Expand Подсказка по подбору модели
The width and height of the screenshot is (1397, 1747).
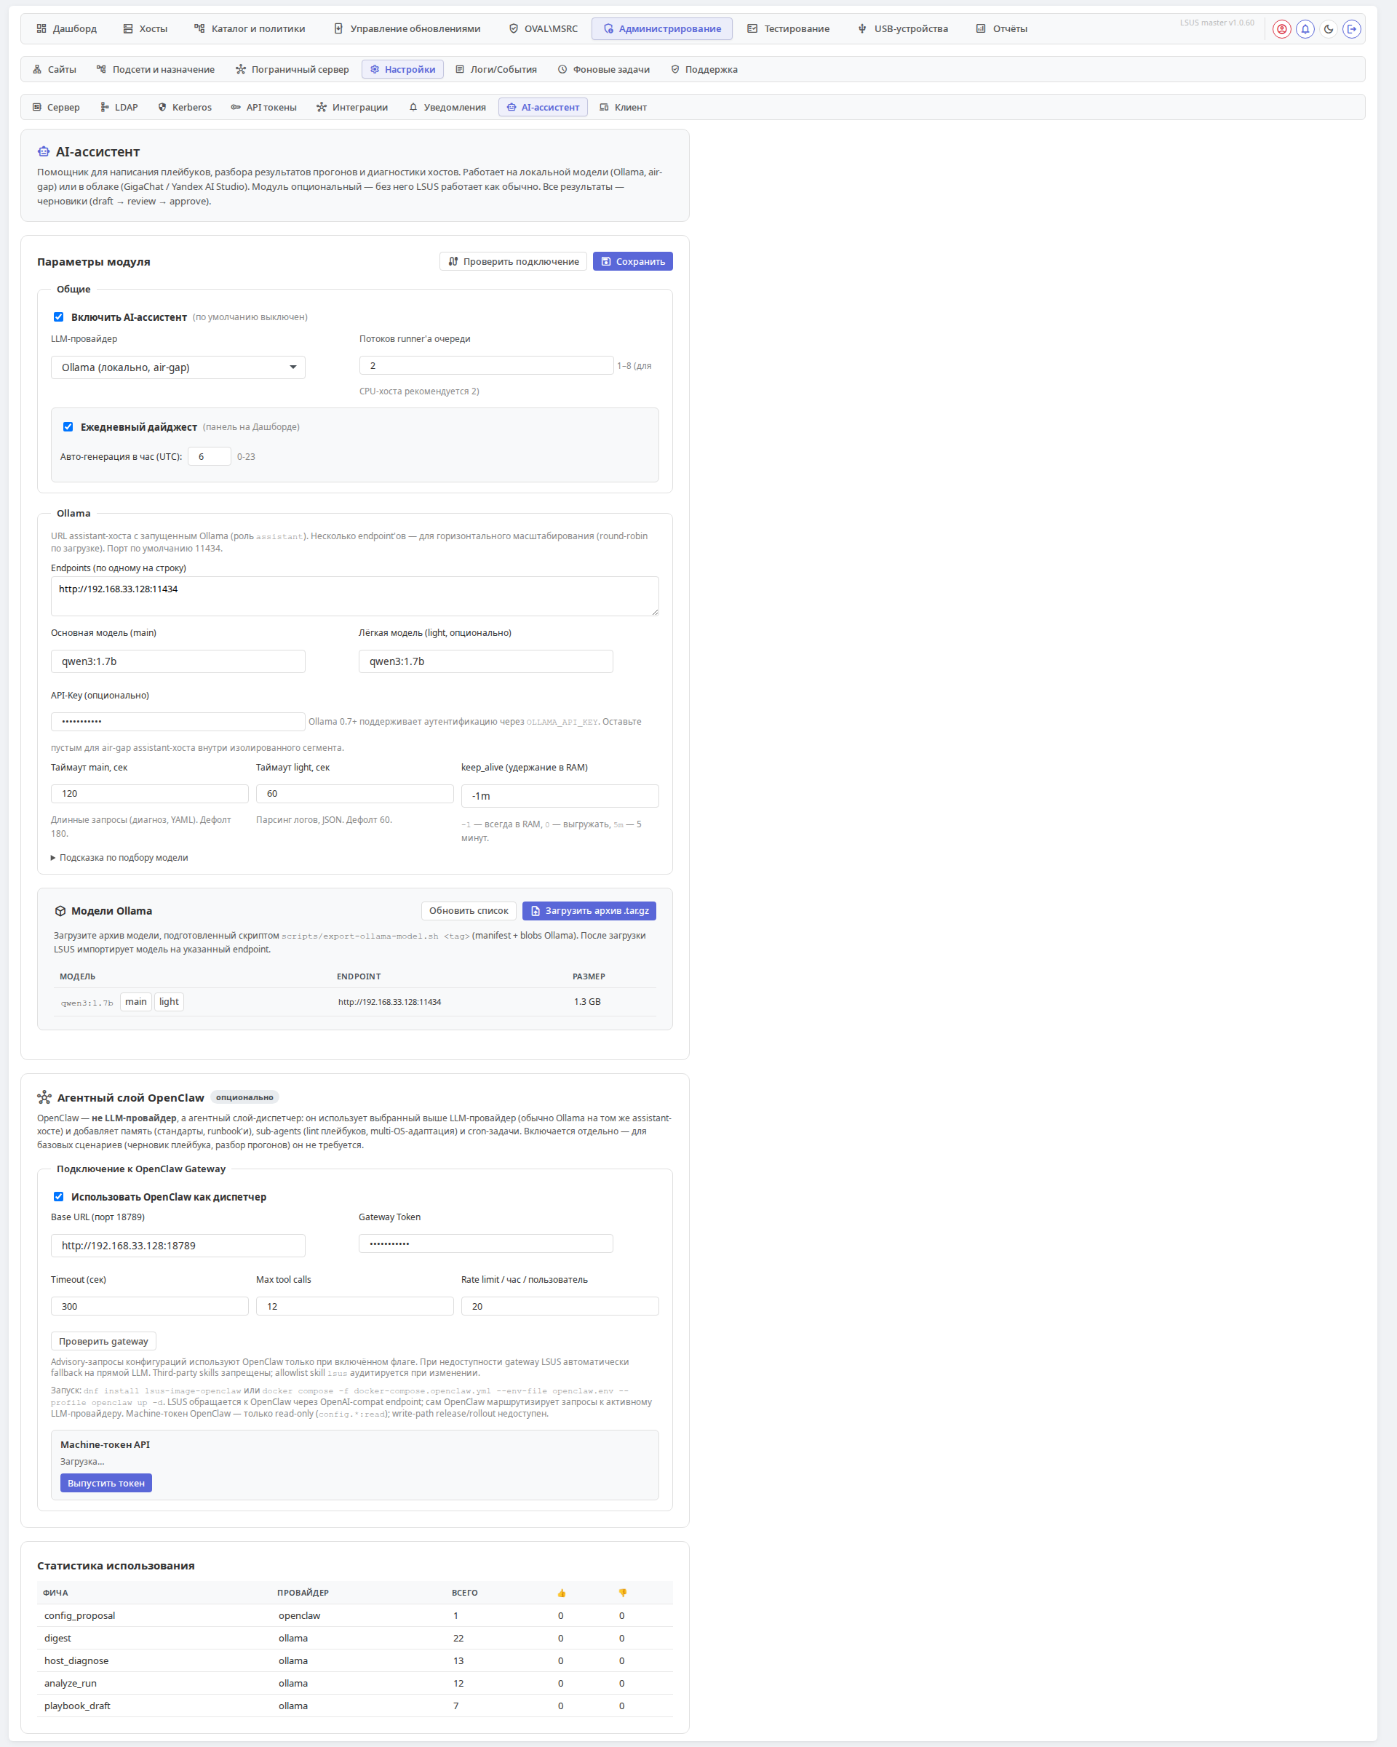click(119, 857)
